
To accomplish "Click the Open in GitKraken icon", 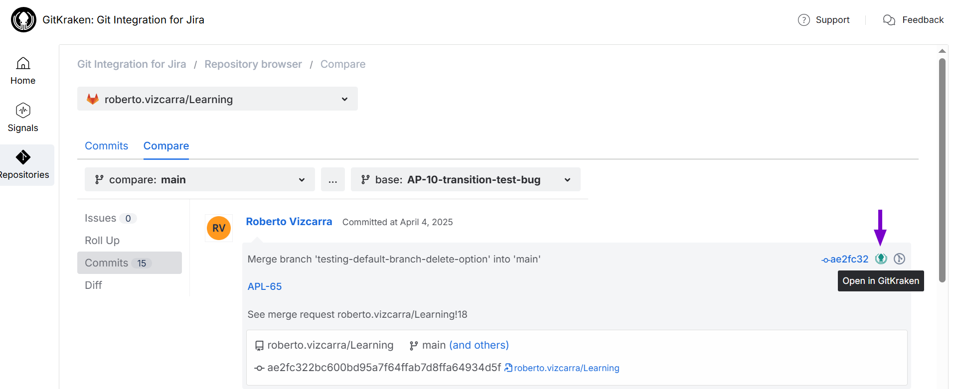I will click(881, 259).
